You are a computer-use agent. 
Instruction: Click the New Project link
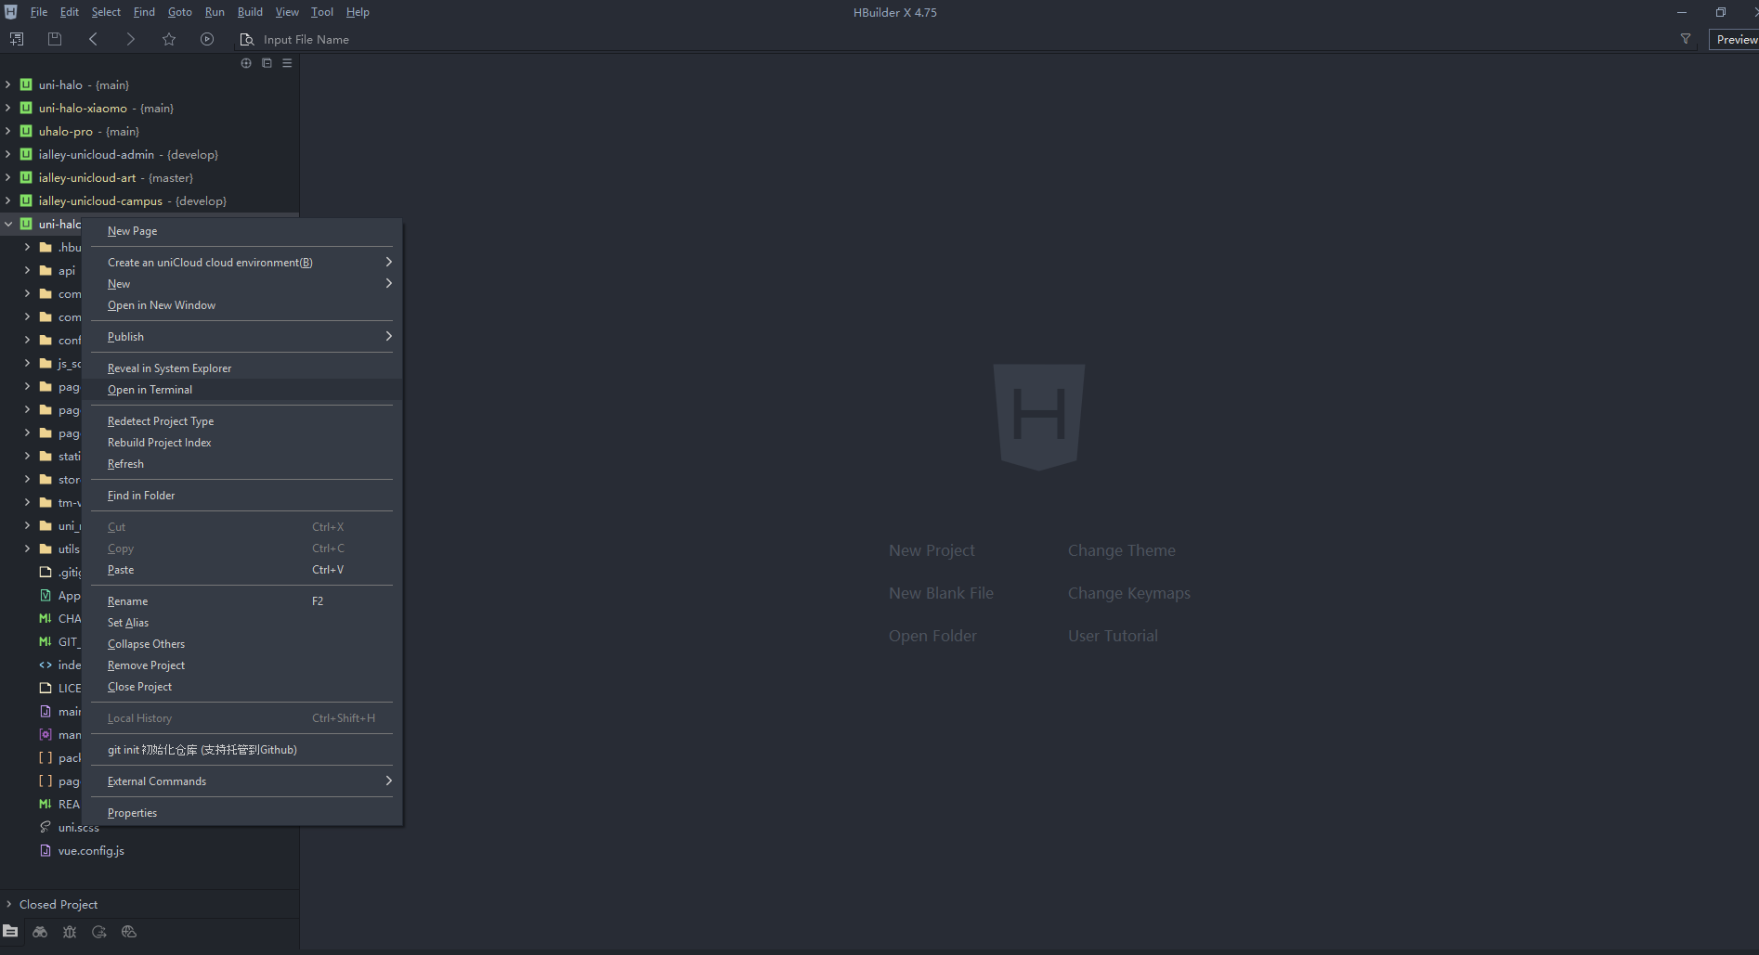(932, 550)
